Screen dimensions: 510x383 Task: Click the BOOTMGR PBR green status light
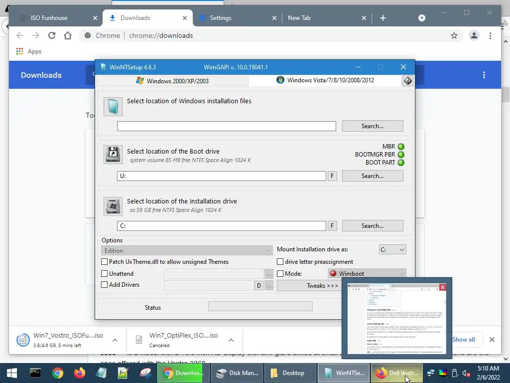[401, 155]
